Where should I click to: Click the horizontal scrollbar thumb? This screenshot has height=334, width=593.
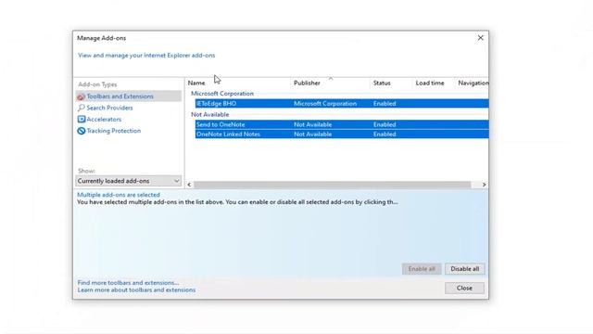pos(332,185)
